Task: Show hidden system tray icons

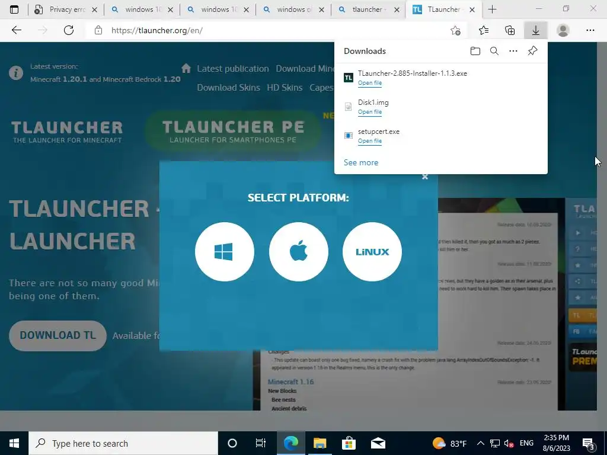Action: tap(480, 443)
